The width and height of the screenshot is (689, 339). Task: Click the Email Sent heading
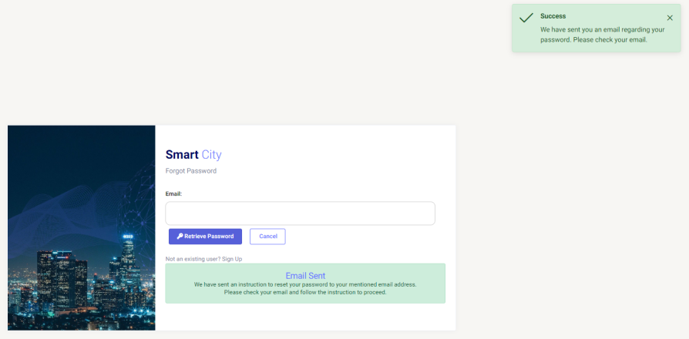click(x=305, y=275)
